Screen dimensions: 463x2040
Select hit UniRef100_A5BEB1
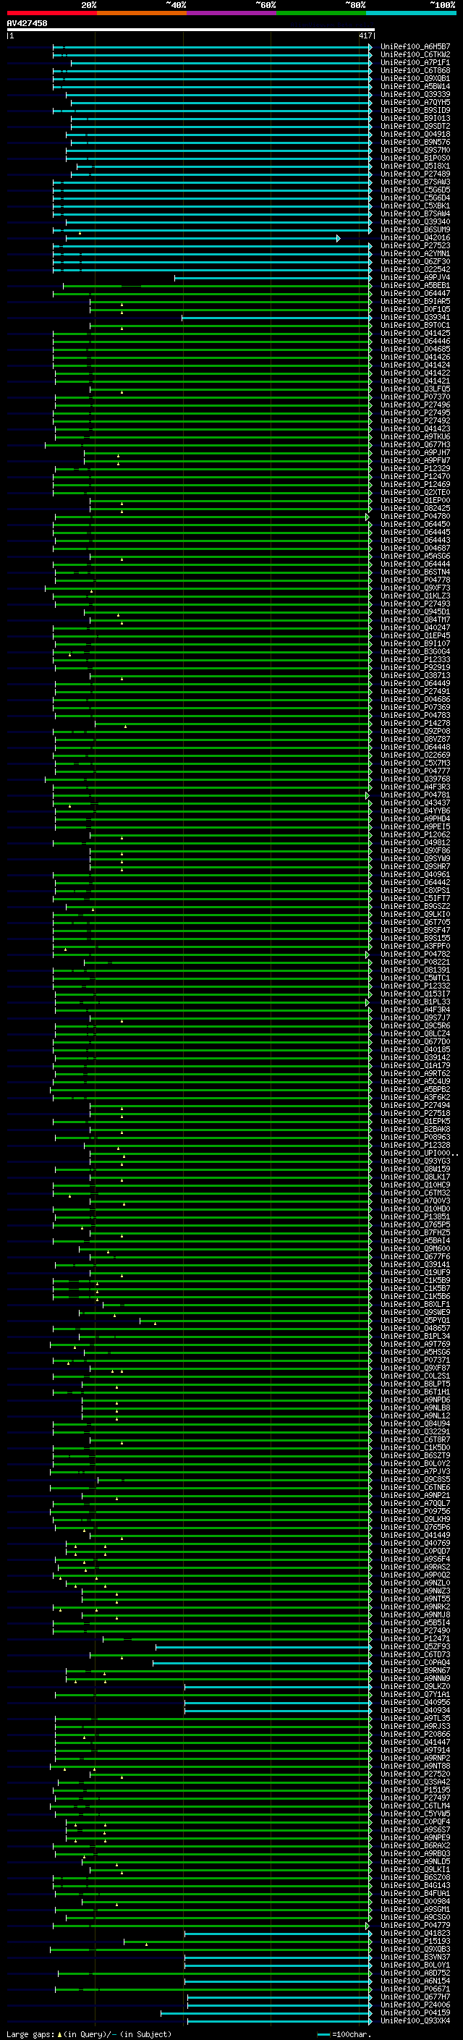pyautogui.click(x=415, y=285)
